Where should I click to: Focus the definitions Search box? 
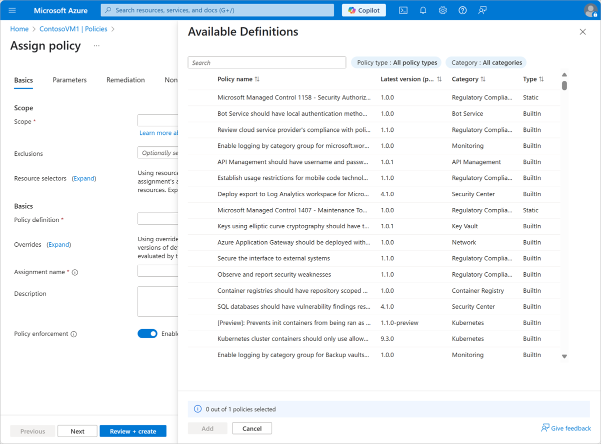tap(267, 62)
